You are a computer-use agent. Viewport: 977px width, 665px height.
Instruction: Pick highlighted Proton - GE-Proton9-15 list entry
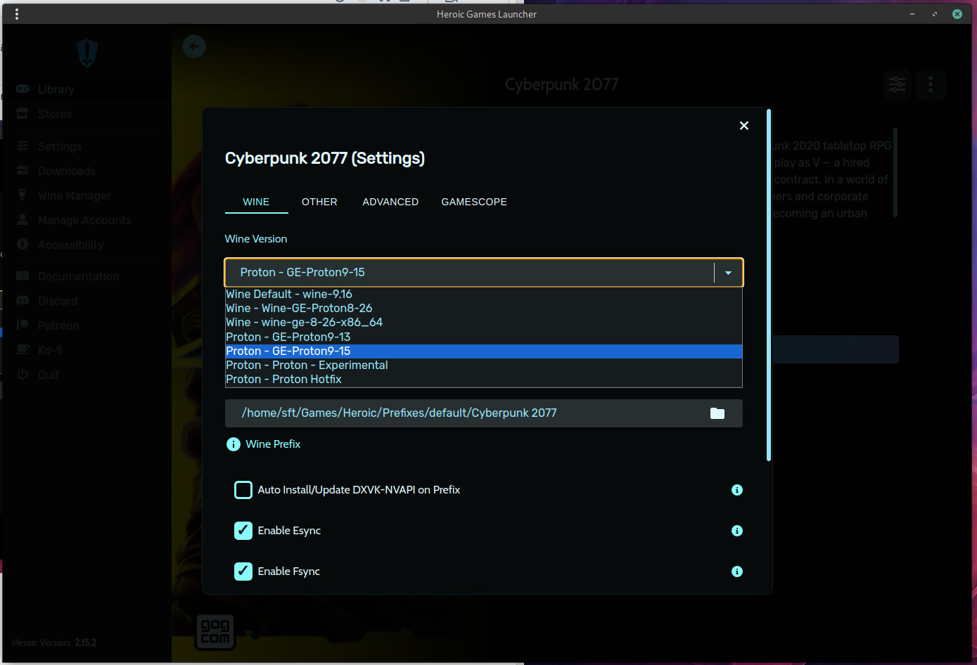tap(483, 351)
